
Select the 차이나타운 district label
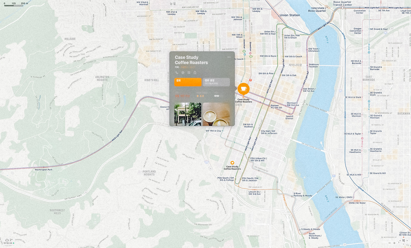tap(295, 65)
